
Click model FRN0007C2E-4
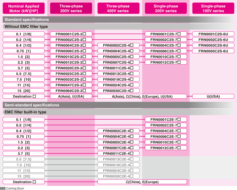pos(118,148)
